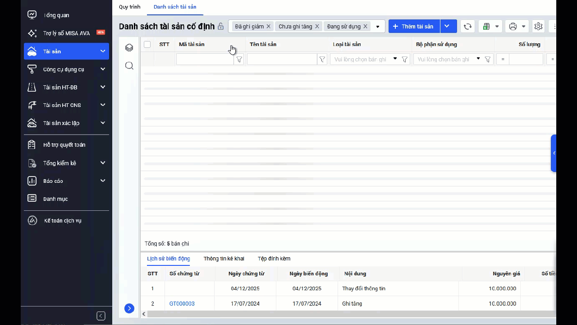577x325 pixels.
Task: Click the refresh data icon in toolbar
Action: point(467,27)
